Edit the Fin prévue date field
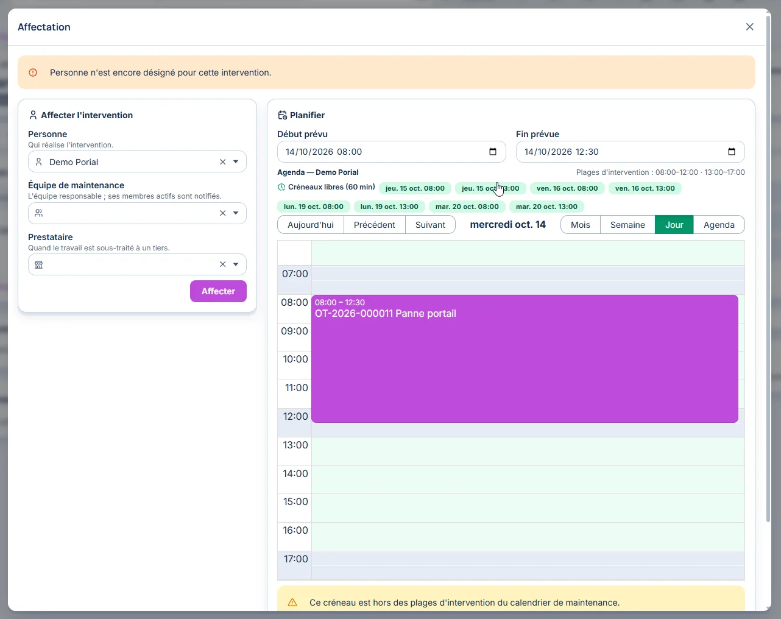This screenshot has height=619, width=781. [x=630, y=152]
